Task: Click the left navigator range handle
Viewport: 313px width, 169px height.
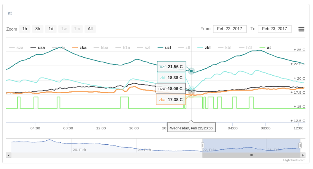Action: point(203,145)
